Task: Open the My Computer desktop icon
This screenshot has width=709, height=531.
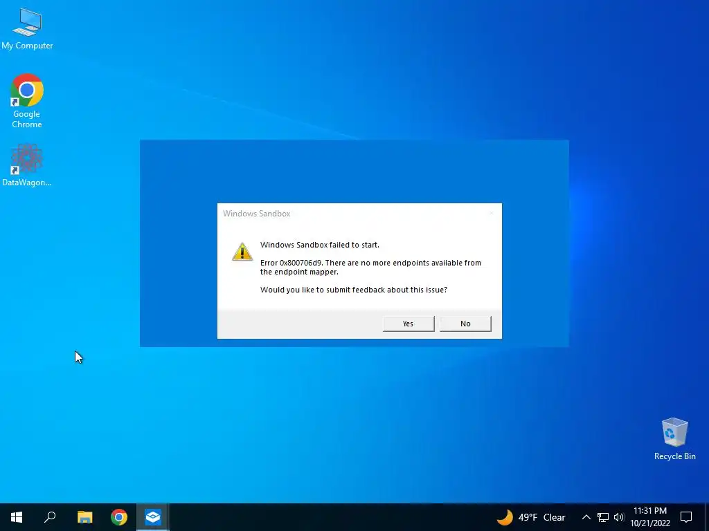Action: [x=27, y=28]
